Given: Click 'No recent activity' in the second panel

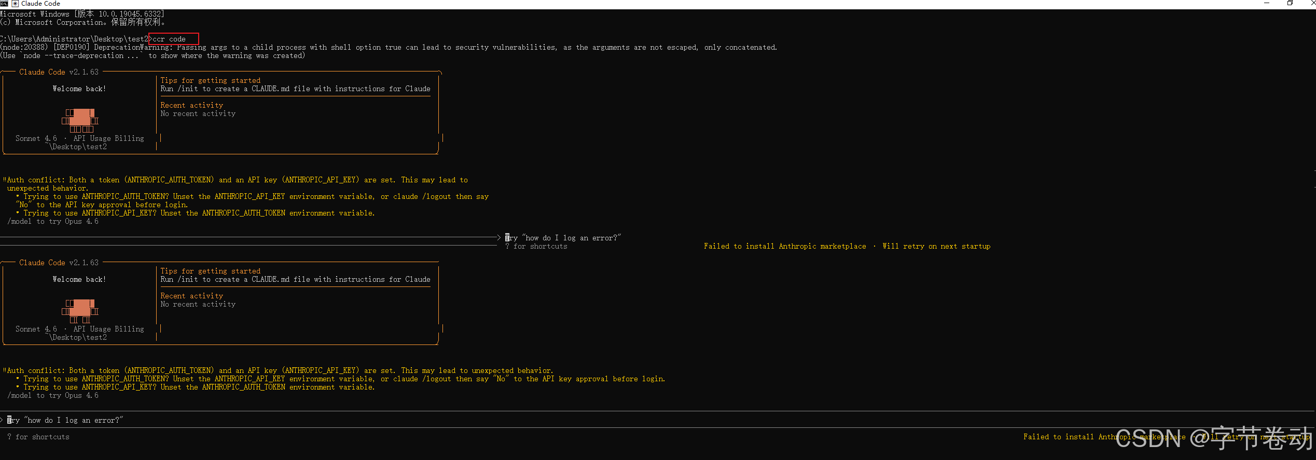Looking at the screenshot, I should coord(198,304).
